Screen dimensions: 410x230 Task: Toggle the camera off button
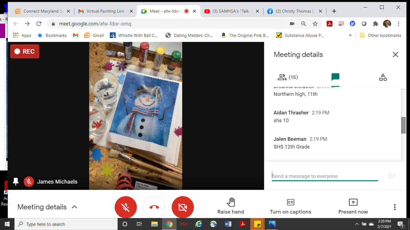click(x=183, y=207)
